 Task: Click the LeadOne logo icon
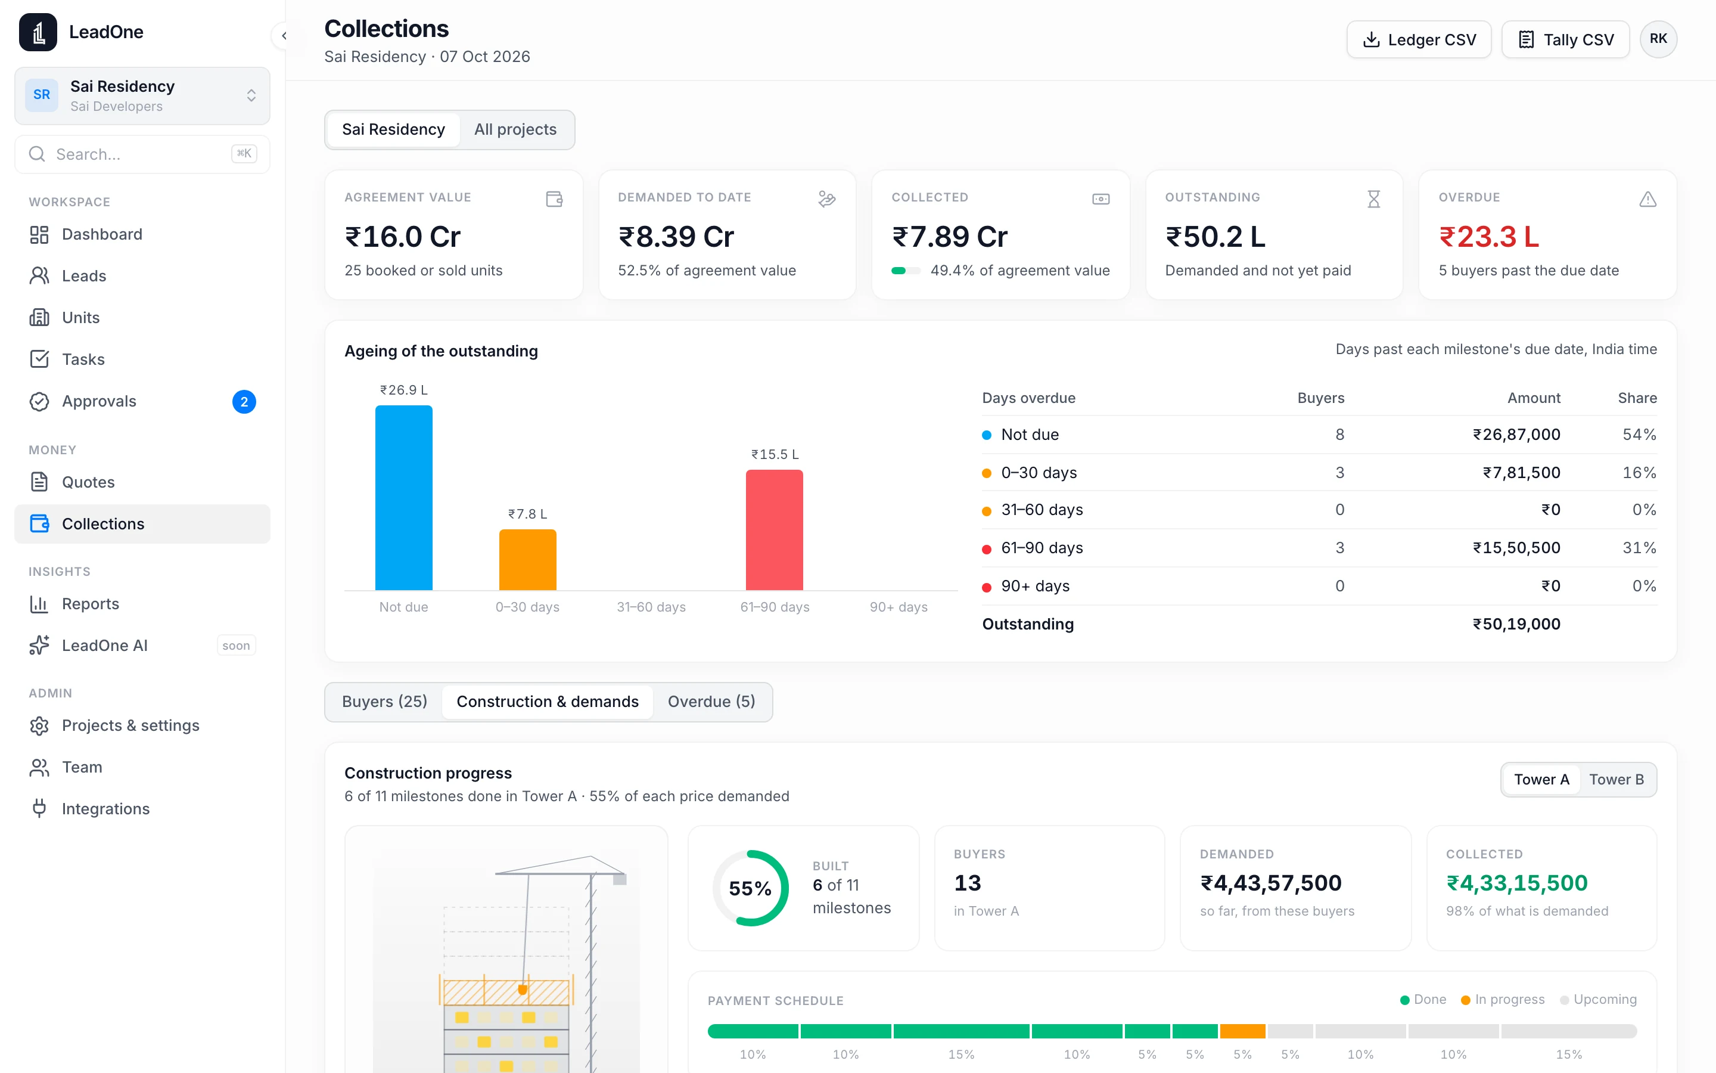[x=38, y=32]
